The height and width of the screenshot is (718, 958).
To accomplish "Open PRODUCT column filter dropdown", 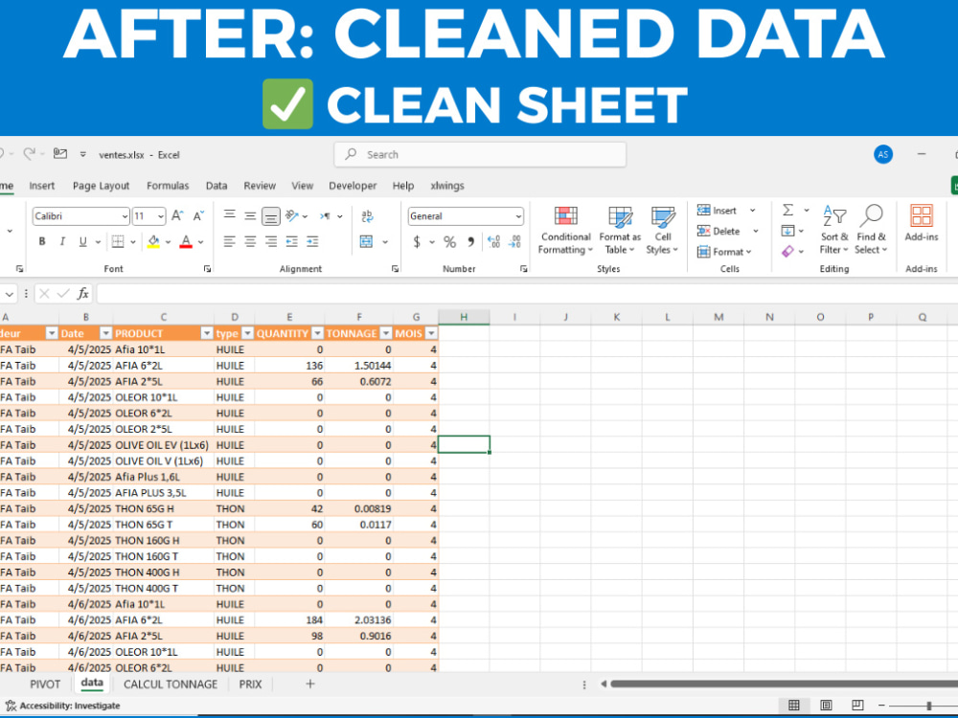I will coord(207,333).
